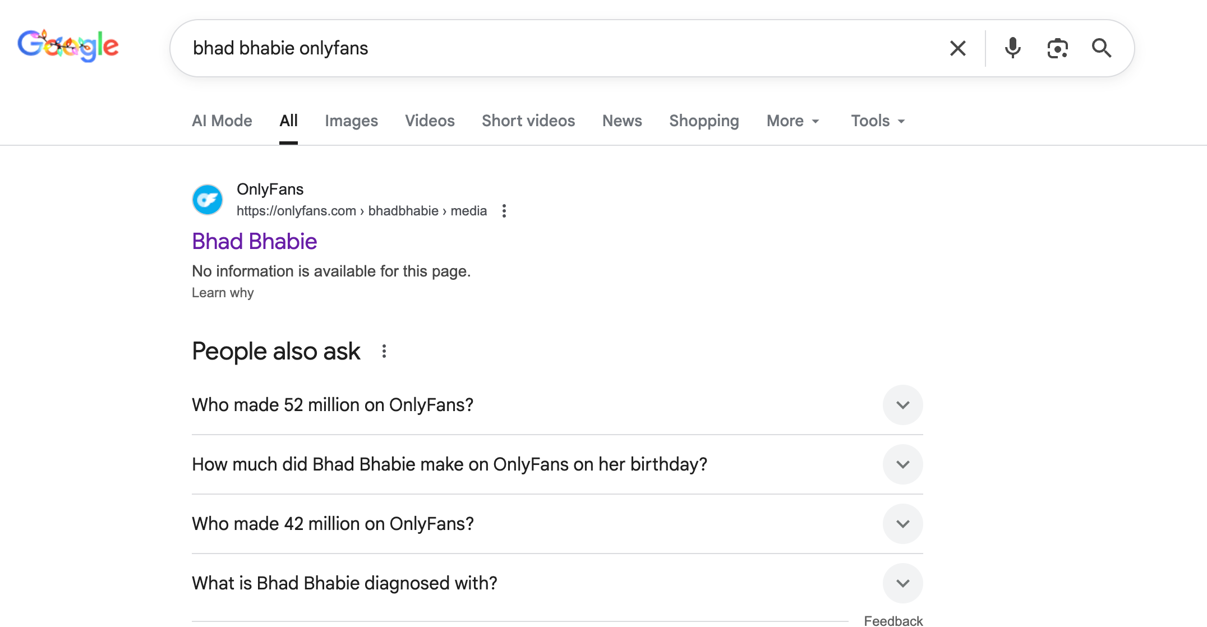The image size is (1207, 627).
Task: Open the People also ask options menu
Action: coord(384,351)
